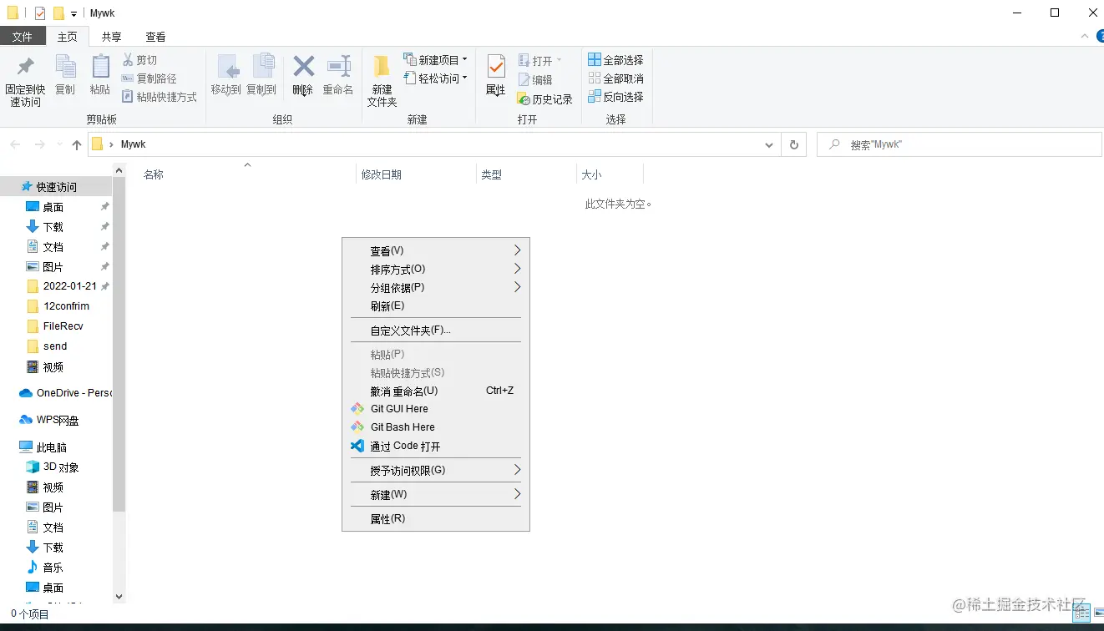Click the 搜索"Mywk" search box

tap(959, 144)
